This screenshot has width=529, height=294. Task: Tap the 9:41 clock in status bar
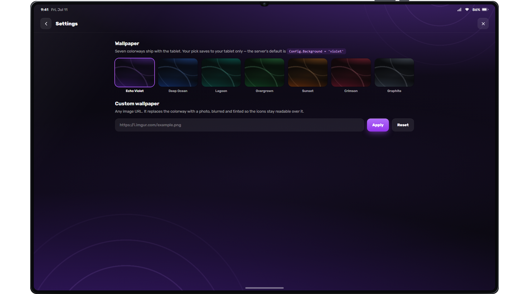(x=45, y=10)
